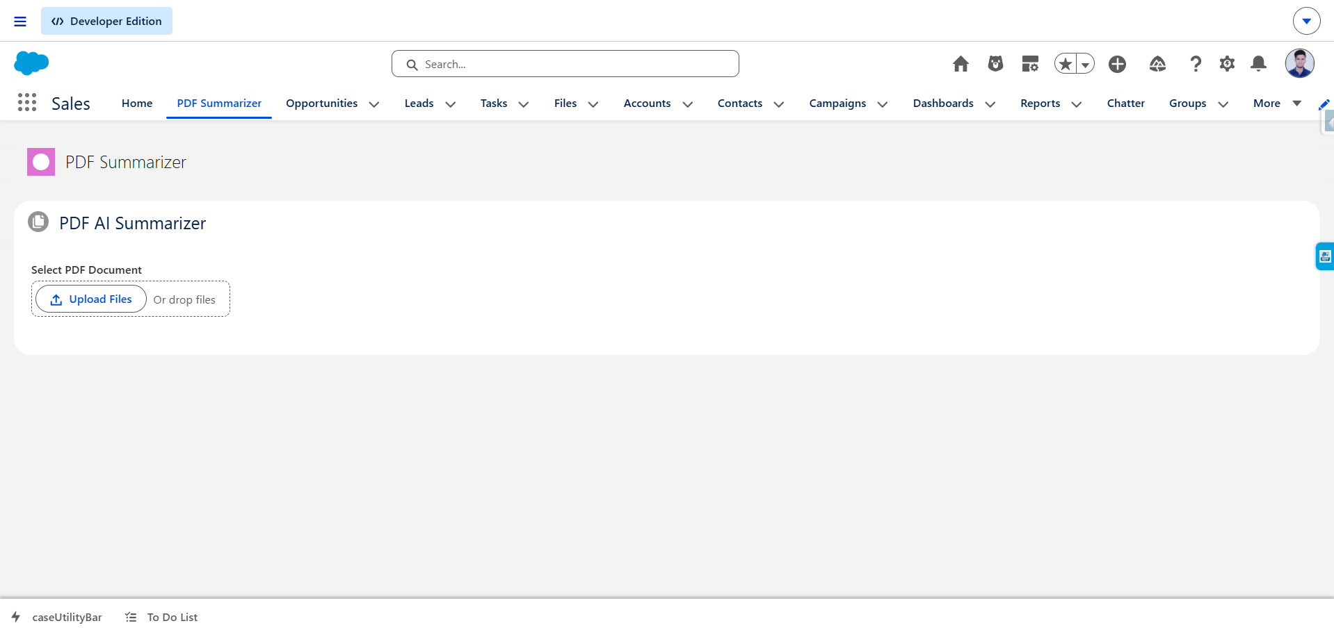1334x628 pixels.
Task: Open the setup assistant window-gear icon
Action: [1030, 64]
